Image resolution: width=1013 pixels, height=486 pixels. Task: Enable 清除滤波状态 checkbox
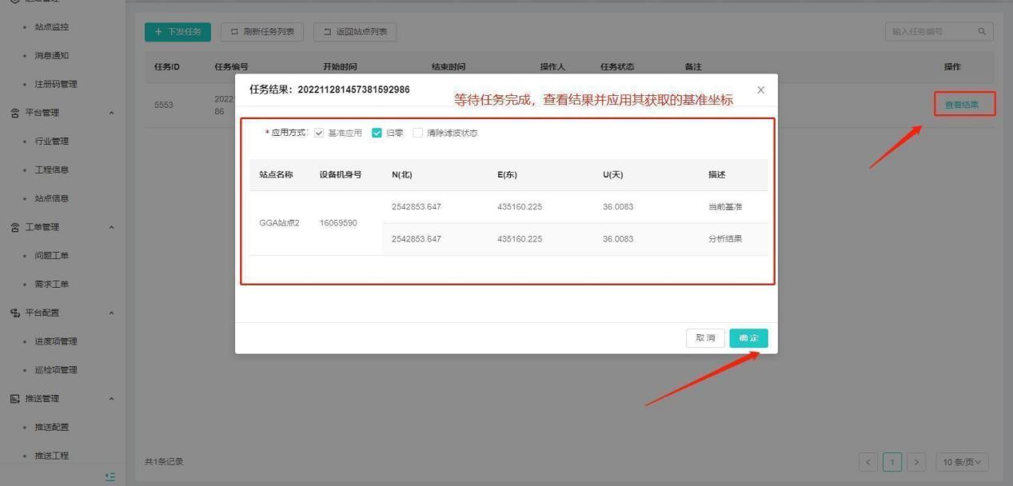[418, 133]
